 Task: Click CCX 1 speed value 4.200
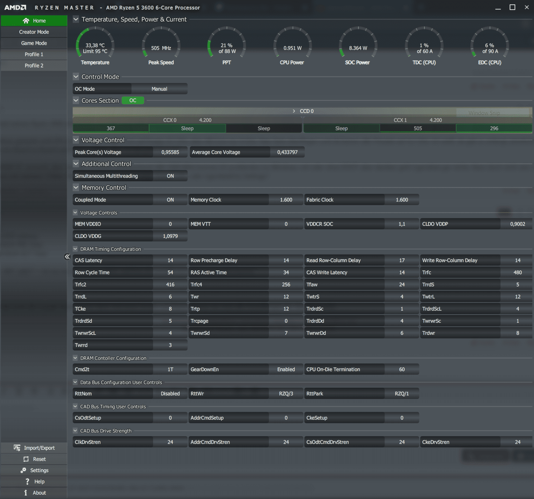436,120
